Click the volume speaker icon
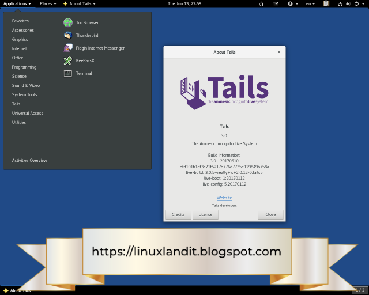 click(348, 4)
